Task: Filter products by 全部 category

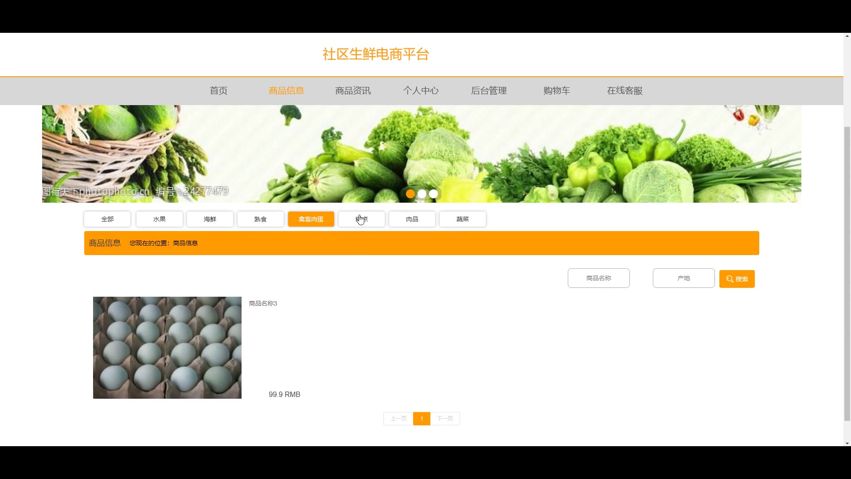Action: [107, 219]
